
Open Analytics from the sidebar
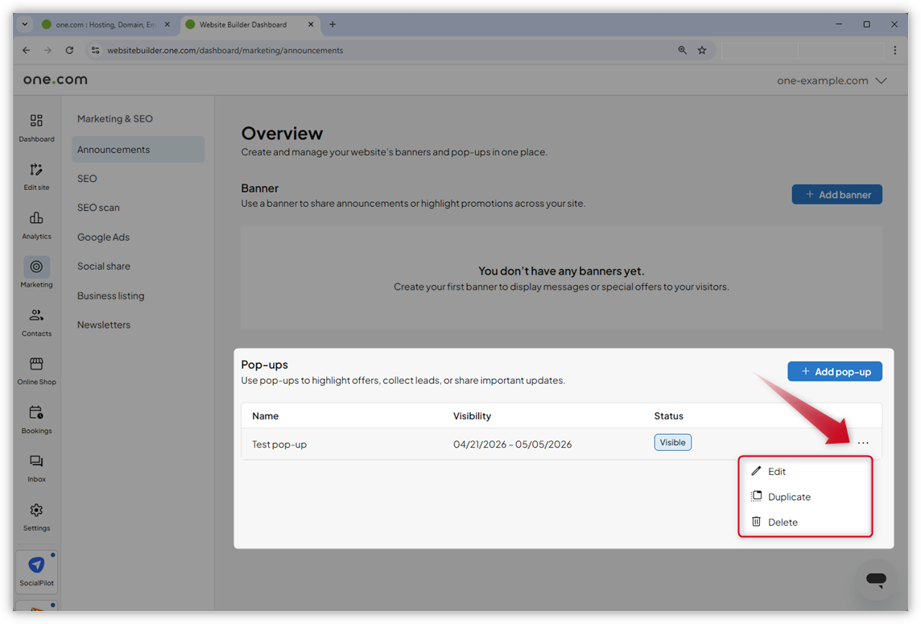coord(36,224)
